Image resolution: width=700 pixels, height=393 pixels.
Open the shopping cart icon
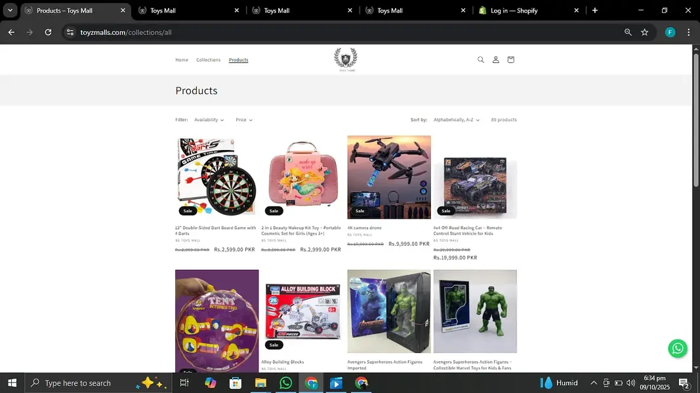click(x=510, y=60)
